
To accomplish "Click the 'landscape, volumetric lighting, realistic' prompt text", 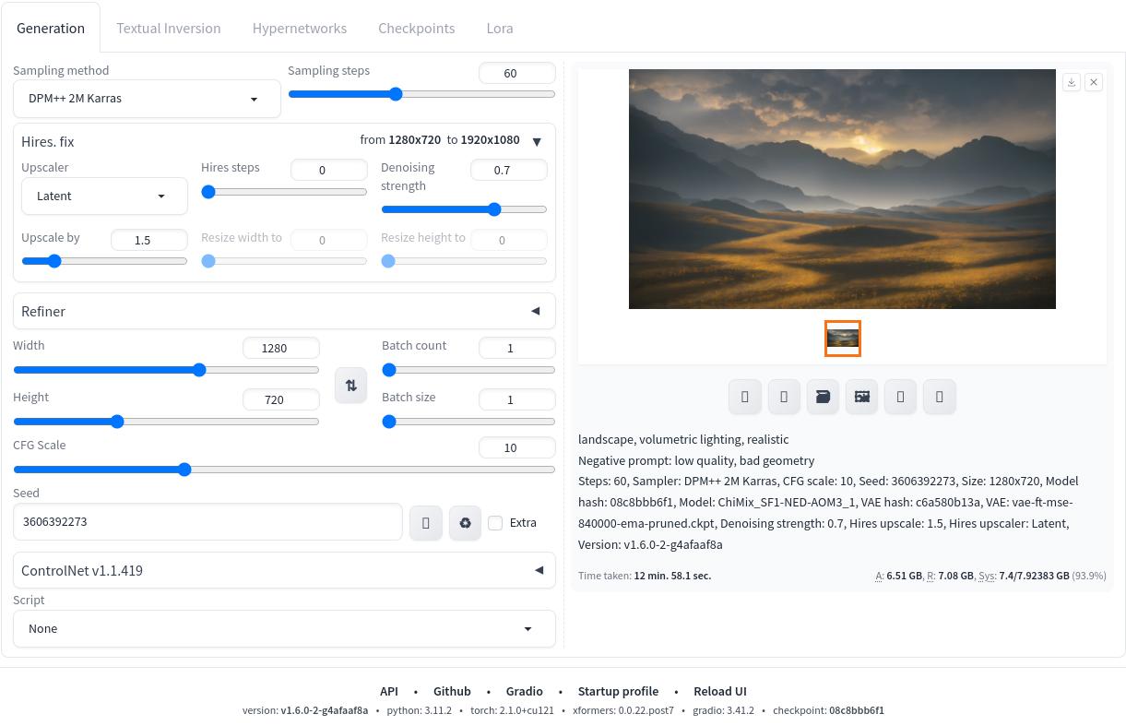I will [683, 439].
